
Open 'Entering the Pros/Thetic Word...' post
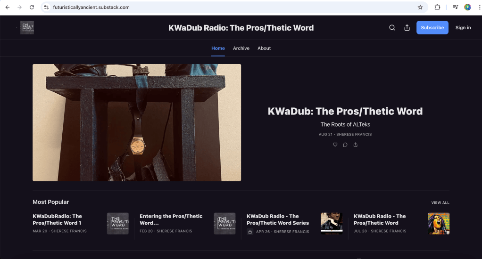tap(171, 219)
